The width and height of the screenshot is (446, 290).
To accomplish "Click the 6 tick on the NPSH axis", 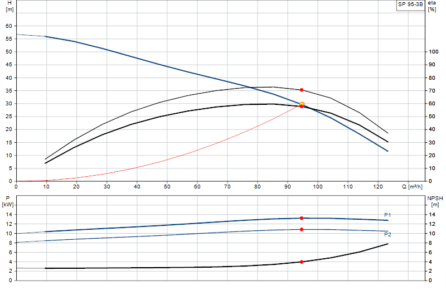I will coord(430,253).
